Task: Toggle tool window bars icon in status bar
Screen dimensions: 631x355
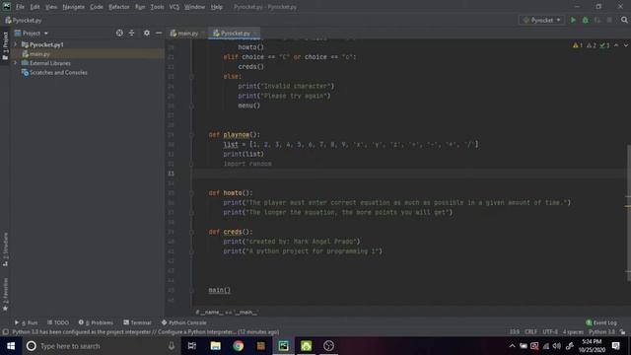Action: click(5, 332)
